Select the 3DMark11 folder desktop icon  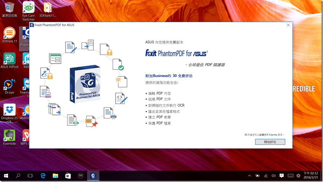(x=48, y=10)
